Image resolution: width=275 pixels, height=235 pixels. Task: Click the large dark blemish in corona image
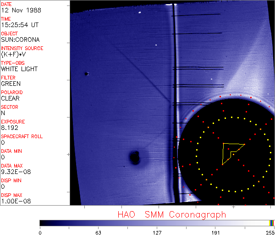[x=135, y=157]
